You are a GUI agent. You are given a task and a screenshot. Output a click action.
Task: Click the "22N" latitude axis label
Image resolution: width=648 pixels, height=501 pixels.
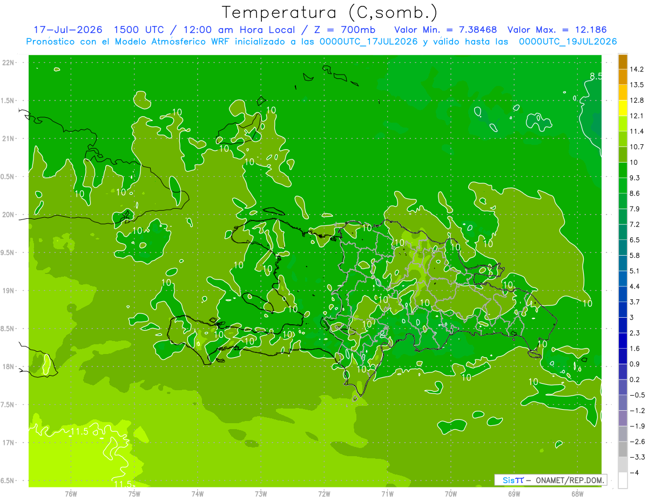[8, 63]
